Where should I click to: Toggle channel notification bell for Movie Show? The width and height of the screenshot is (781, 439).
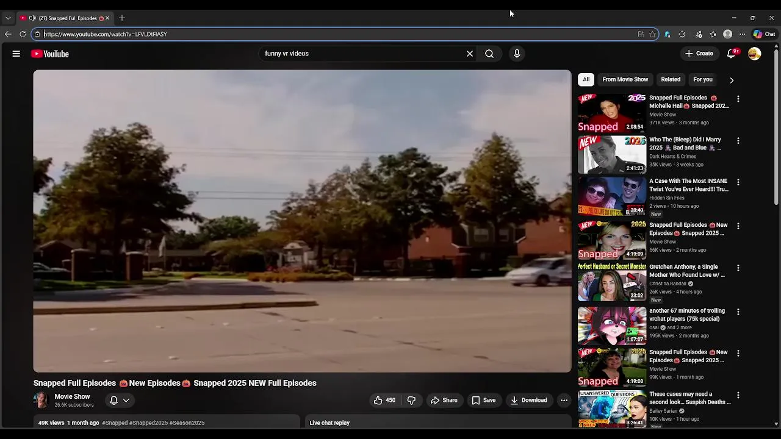click(113, 400)
